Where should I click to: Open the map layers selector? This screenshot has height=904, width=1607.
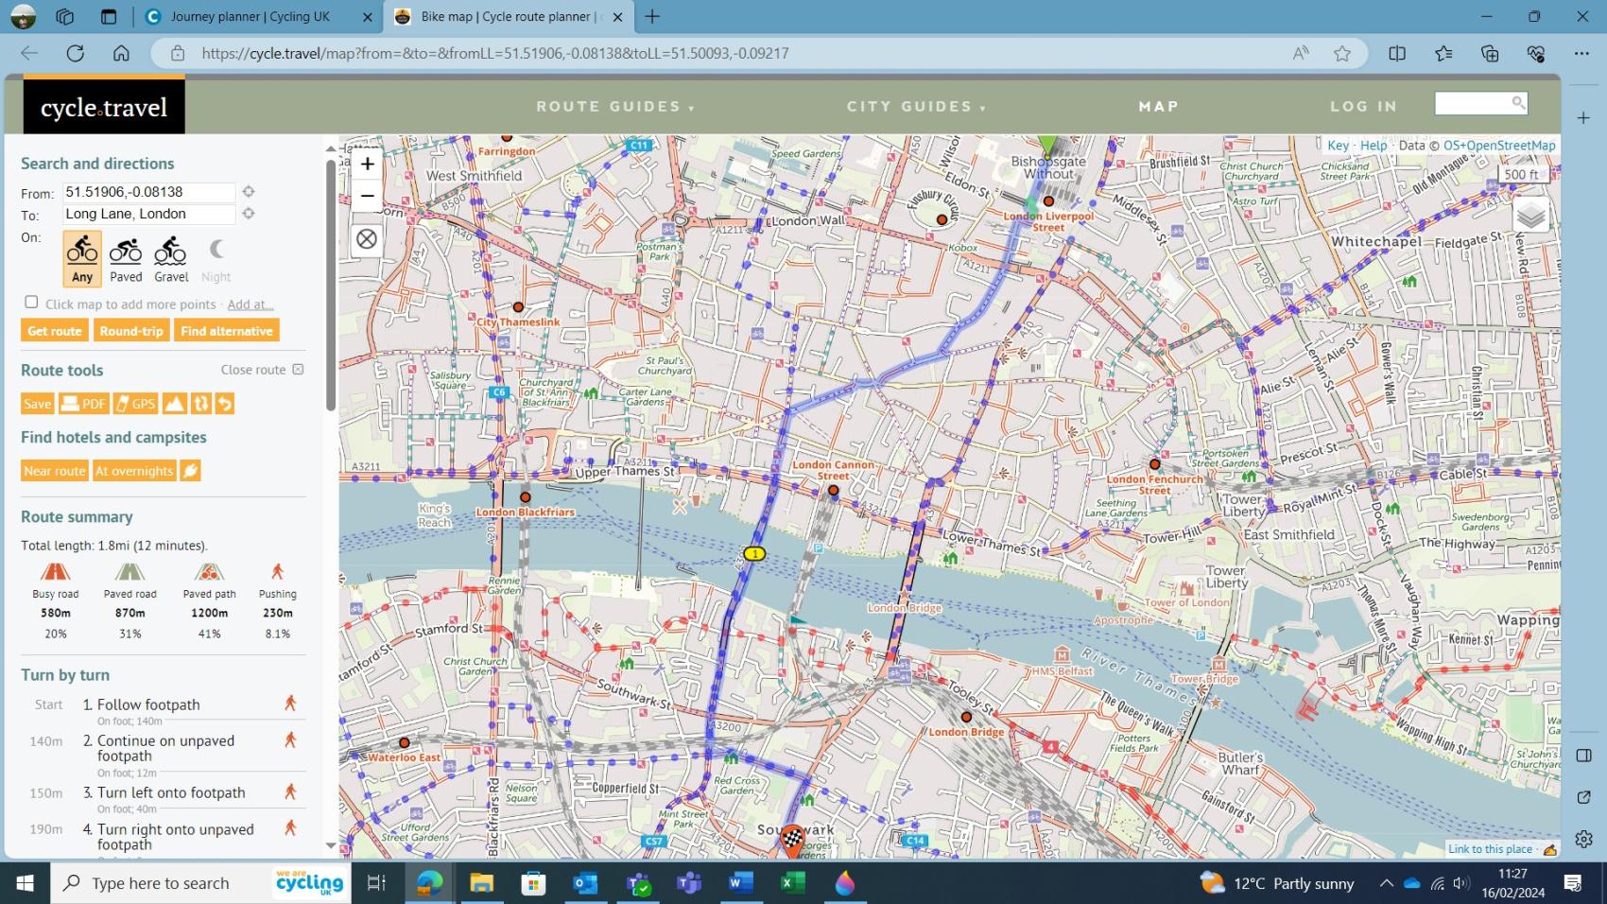click(1532, 215)
